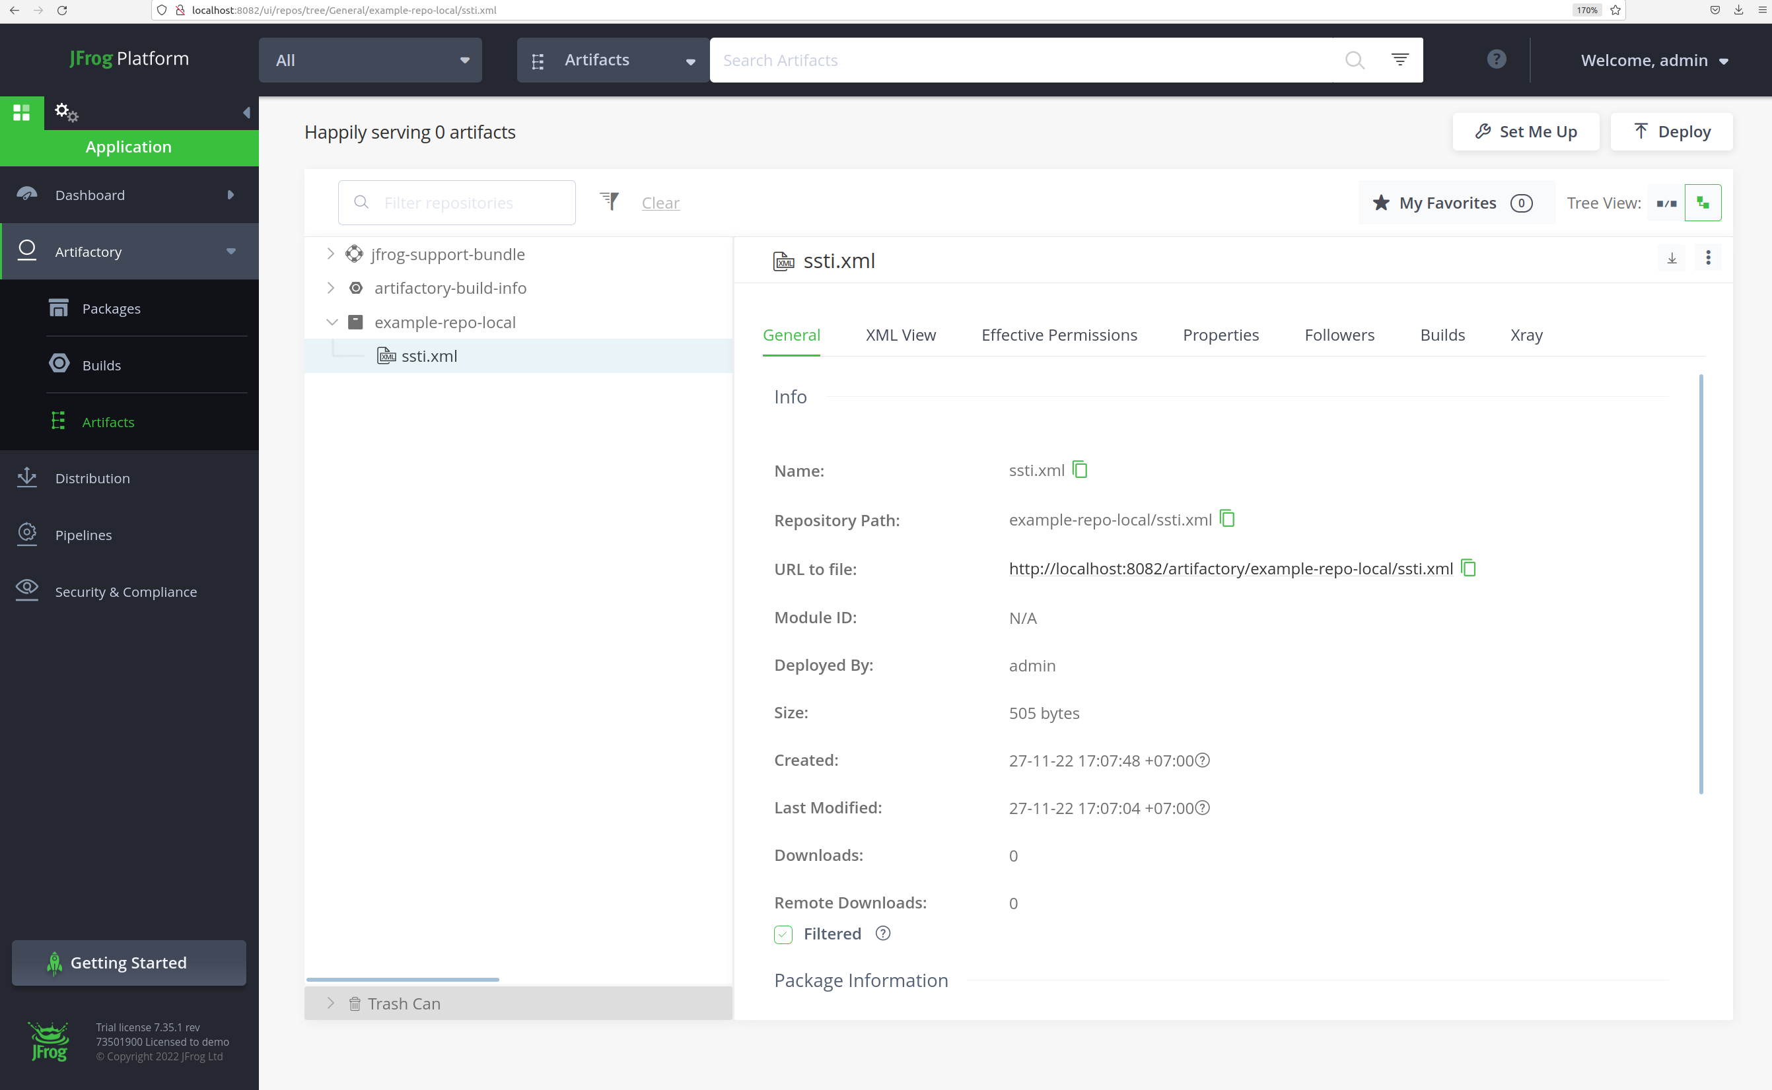1772x1090 pixels.
Task: Click the advanced search filter icon
Action: pos(1400,60)
